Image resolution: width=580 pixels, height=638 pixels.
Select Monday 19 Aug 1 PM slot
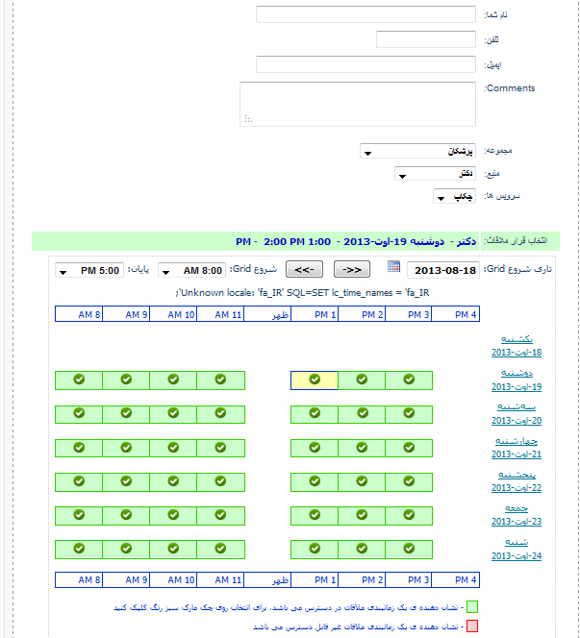click(314, 380)
